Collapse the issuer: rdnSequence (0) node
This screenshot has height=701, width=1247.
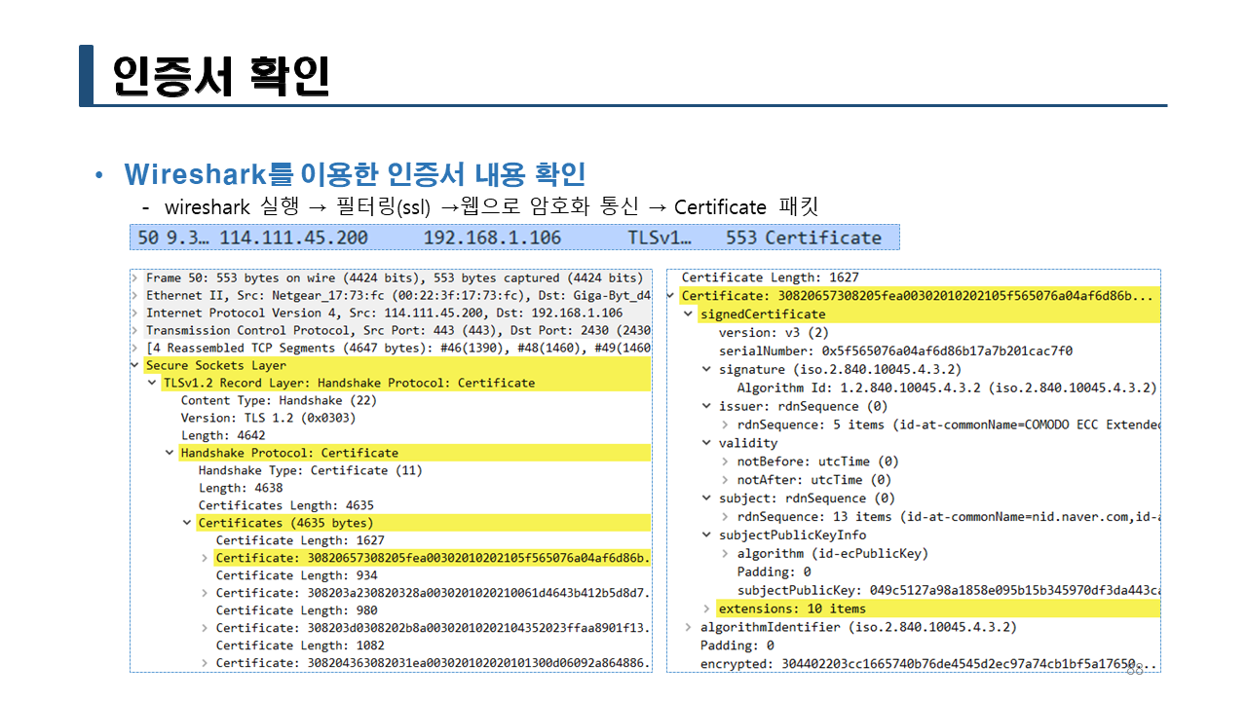707,406
